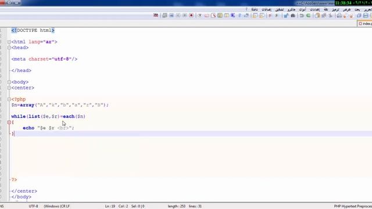372x209 pixels.
Task: Open the لغة (Language) menu
Action: (x=325, y=9)
